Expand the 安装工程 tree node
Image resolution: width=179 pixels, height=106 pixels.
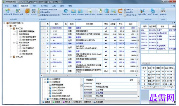click(x=11, y=57)
